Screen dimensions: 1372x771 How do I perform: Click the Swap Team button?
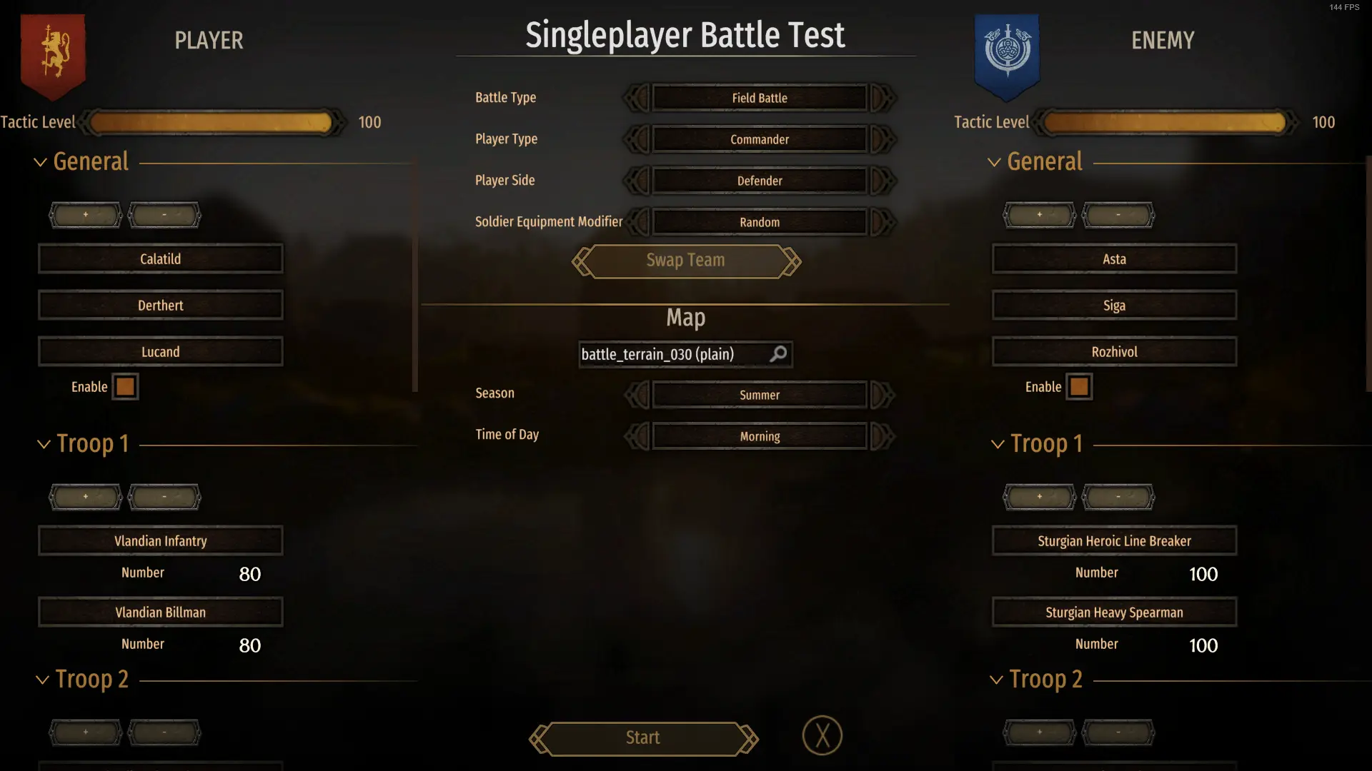coord(686,261)
